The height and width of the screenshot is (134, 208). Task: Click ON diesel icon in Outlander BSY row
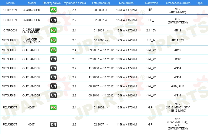(x=53, y=59)
